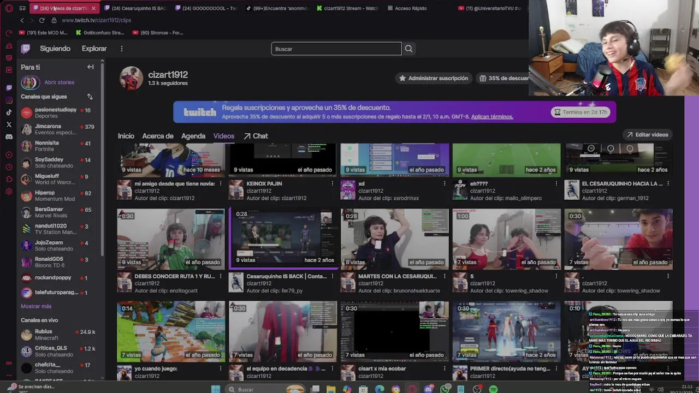Open 'Stromae - For...' bookmark
Viewport: 699px width, 393px height.
pos(157,33)
